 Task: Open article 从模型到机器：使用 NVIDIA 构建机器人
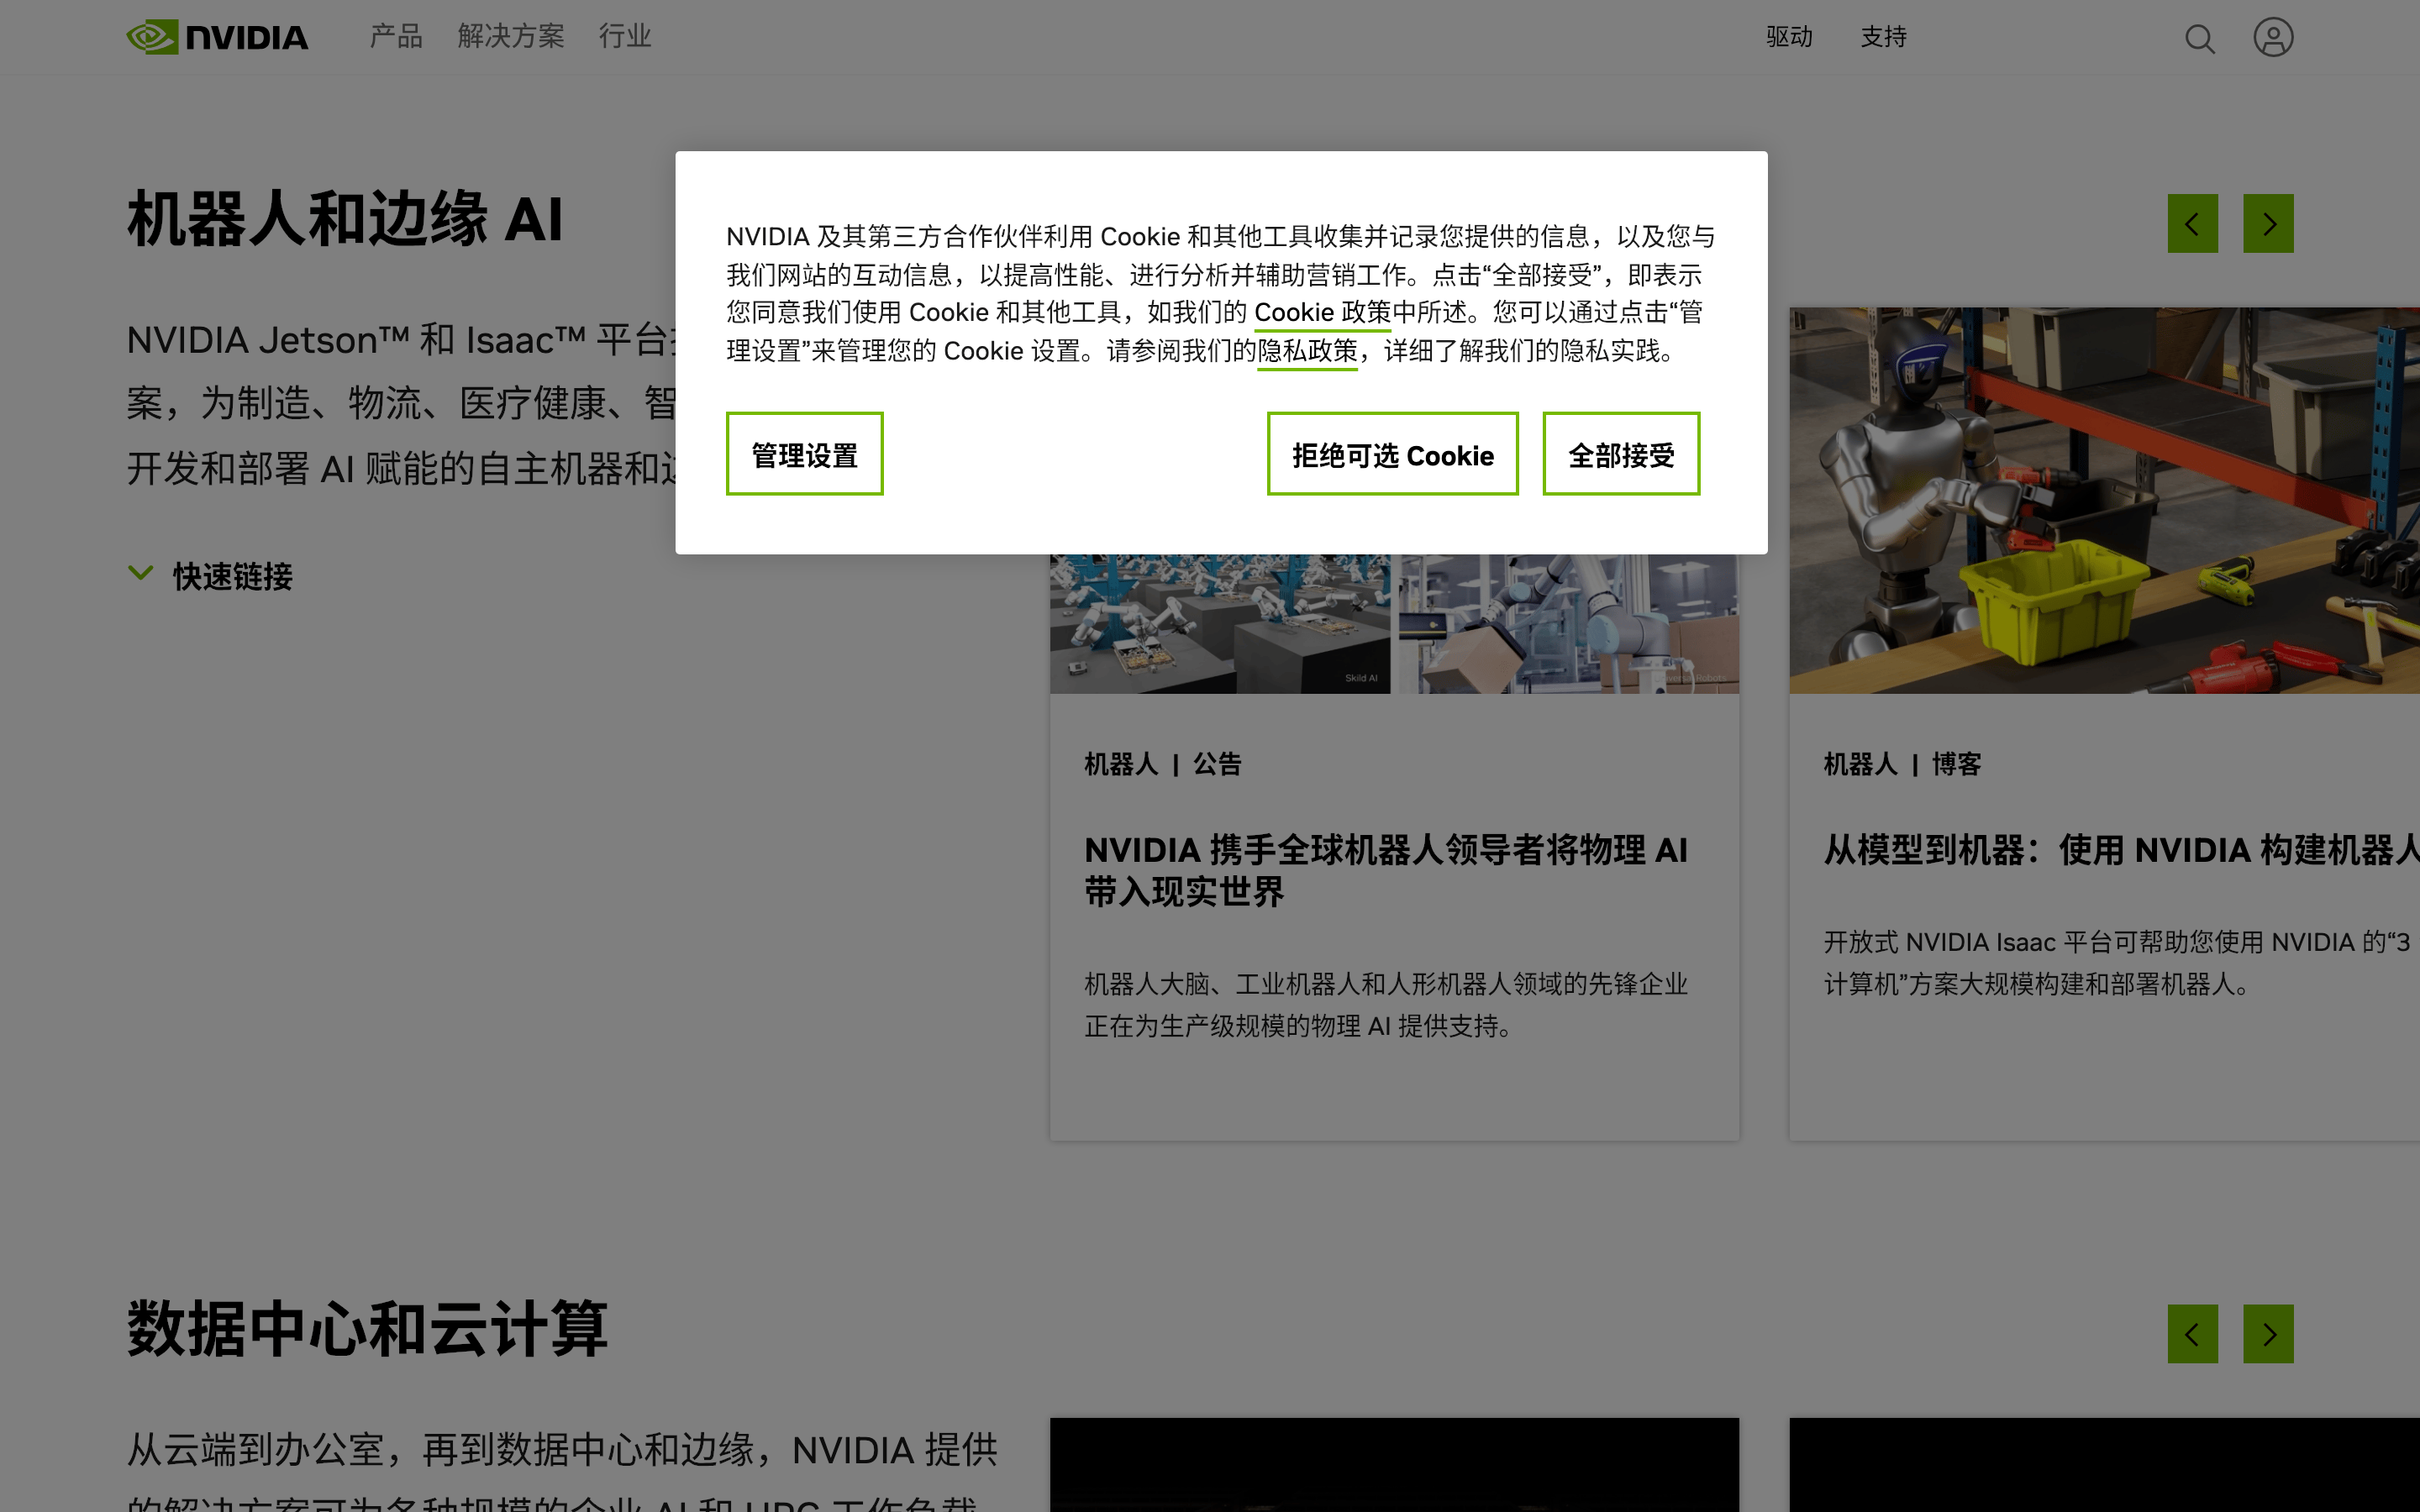point(2121,850)
